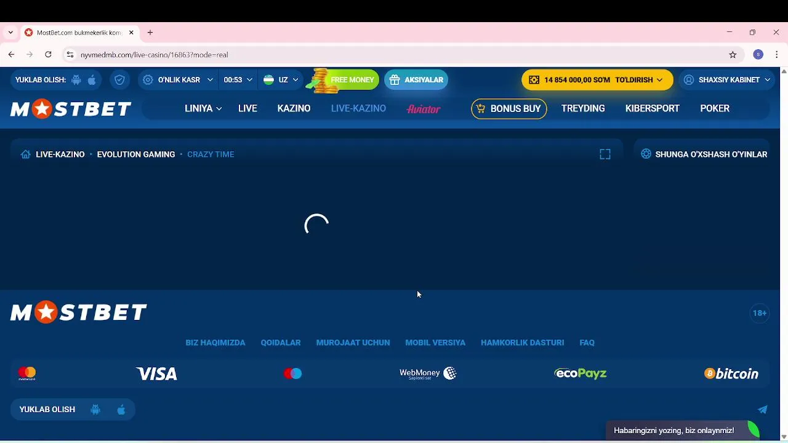Screen dimensions: 788x443
Task: Open the shield security icon
Action: point(119,80)
